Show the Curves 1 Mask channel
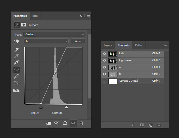The image size is (179, 138). [104, 81]
